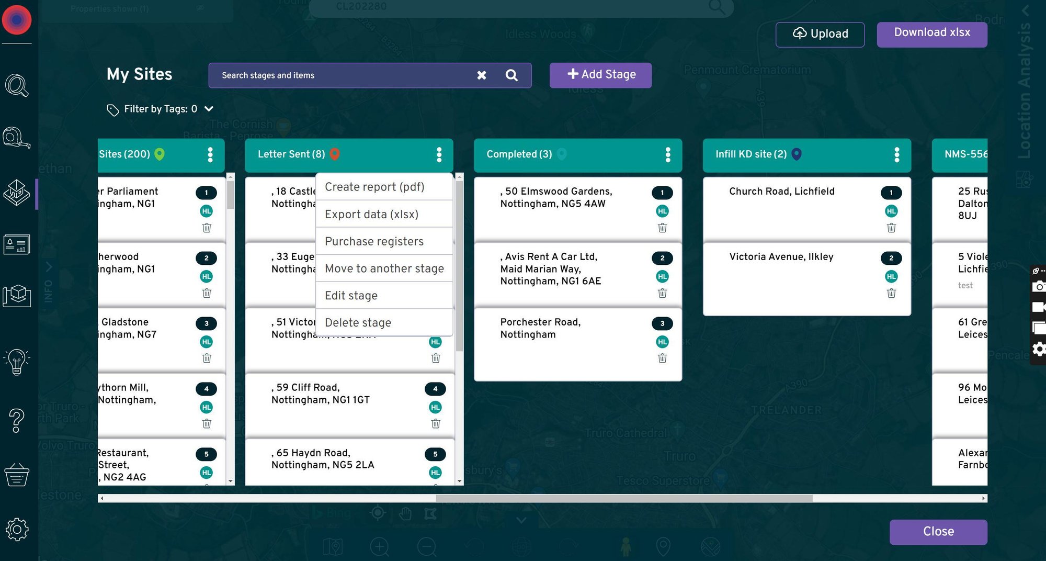Expand the Filter by Tags dropdown
This screenshot has width=1046, height=561.
209,109
